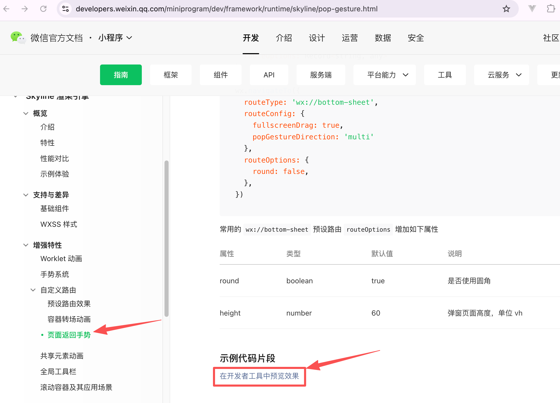Open the 小程序 dropdown selector
560x403 pixels.
pyautogui.click(x=115, y=38)
